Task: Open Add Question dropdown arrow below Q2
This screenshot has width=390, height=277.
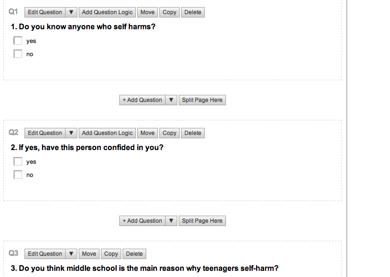Action: tap(171, 221)
